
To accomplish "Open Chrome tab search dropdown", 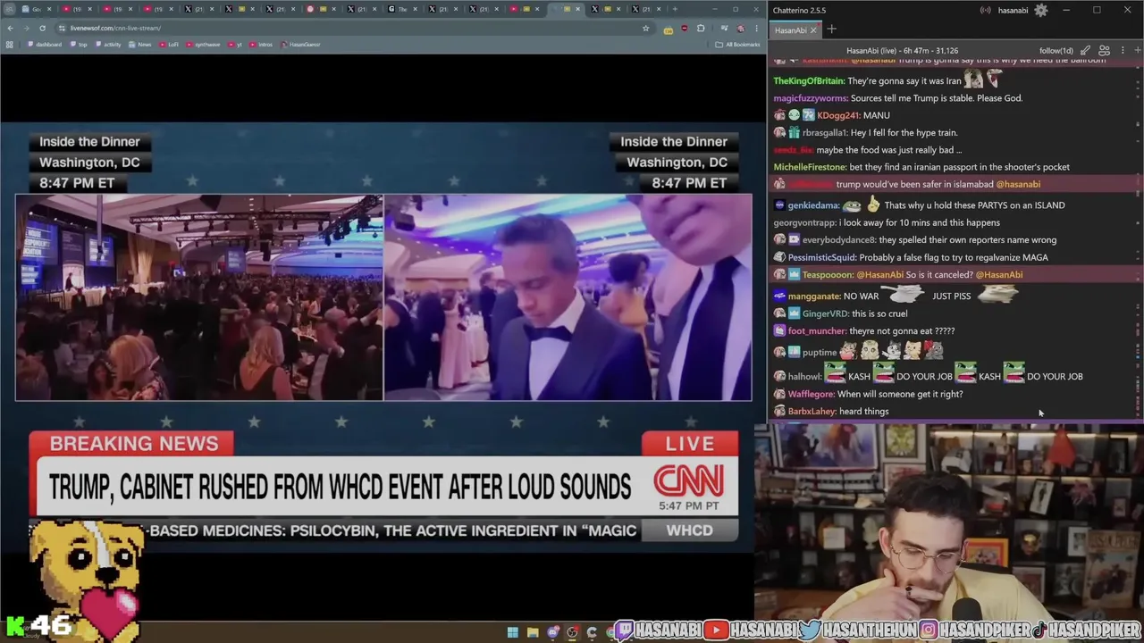I will click(x=8, y=9).
